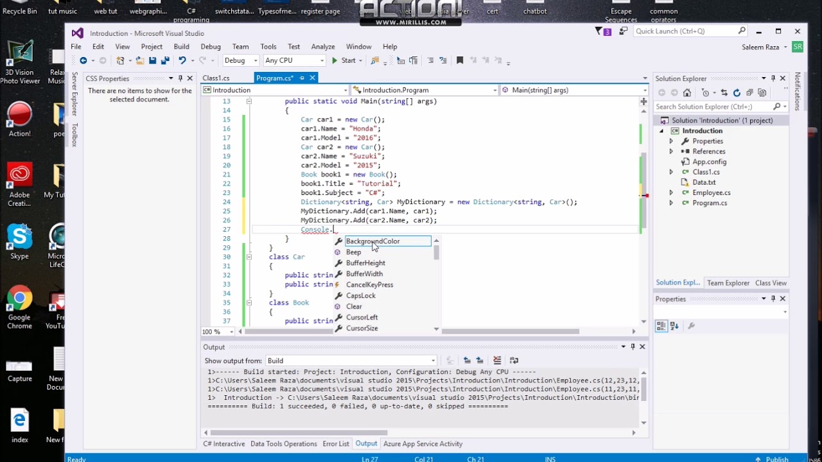This screenshot has height=462, width=822.
Task: Expand Employee.cs node in Solution Explorer
Action: tap(671, 193)
